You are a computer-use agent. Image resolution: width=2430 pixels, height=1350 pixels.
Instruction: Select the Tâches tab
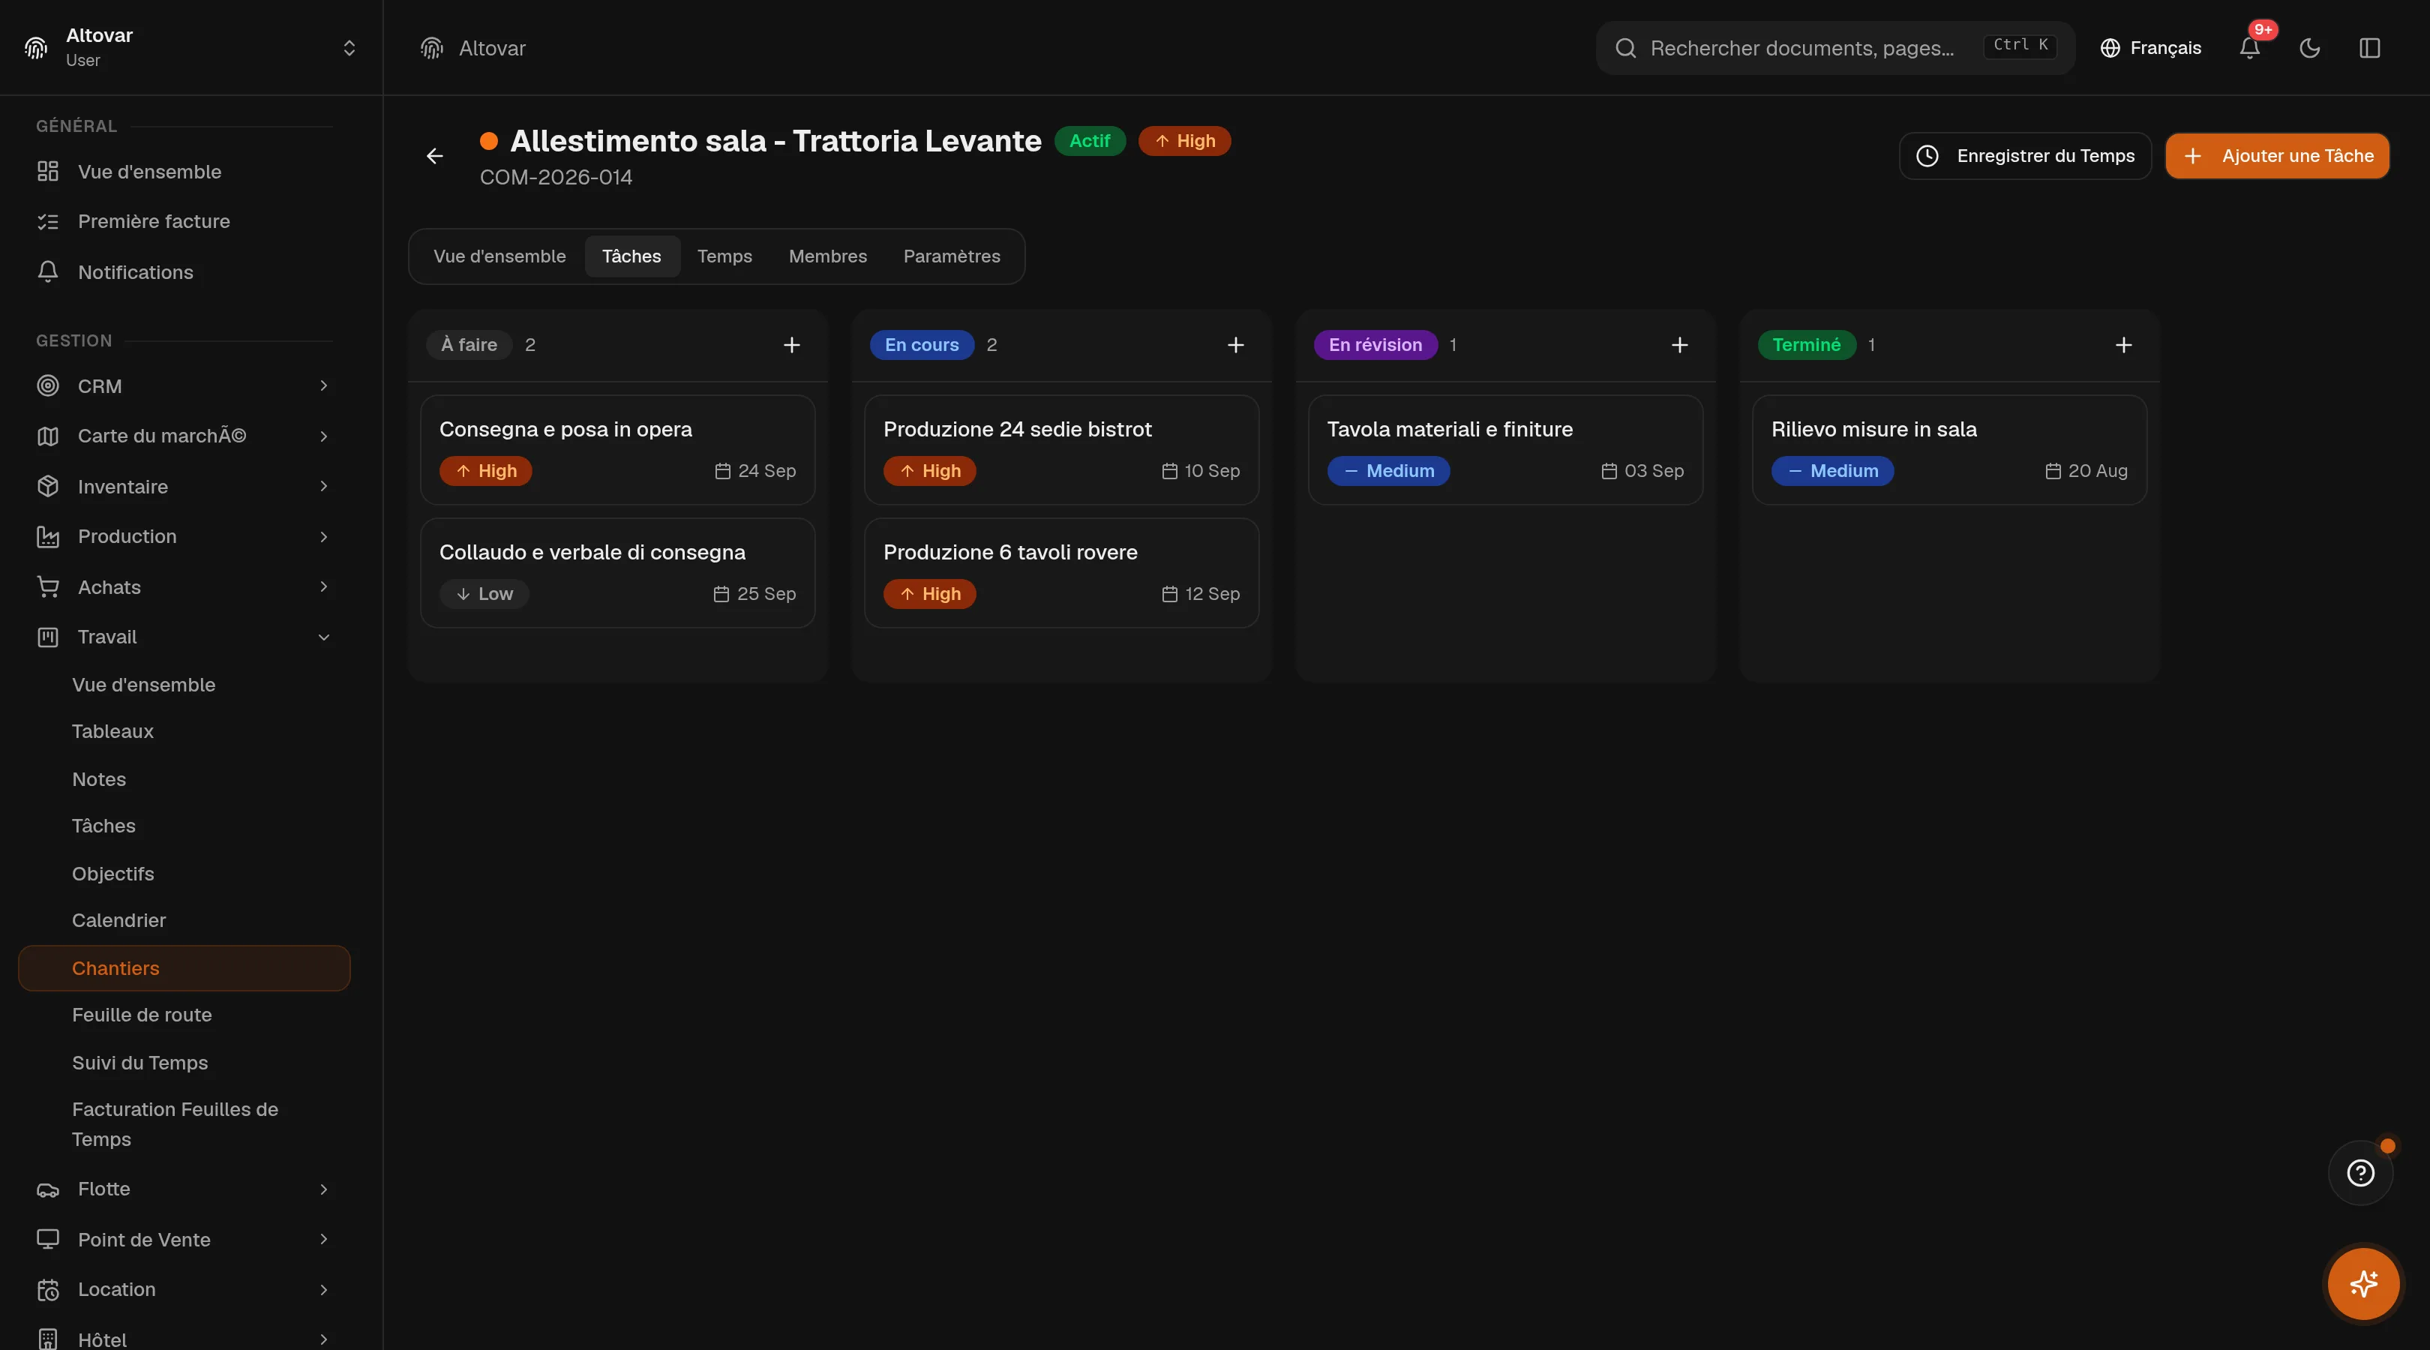point(631,256)
